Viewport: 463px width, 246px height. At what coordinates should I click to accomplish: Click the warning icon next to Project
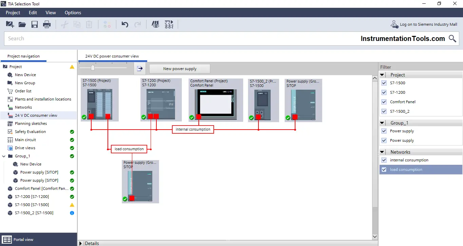pos(72,67)
